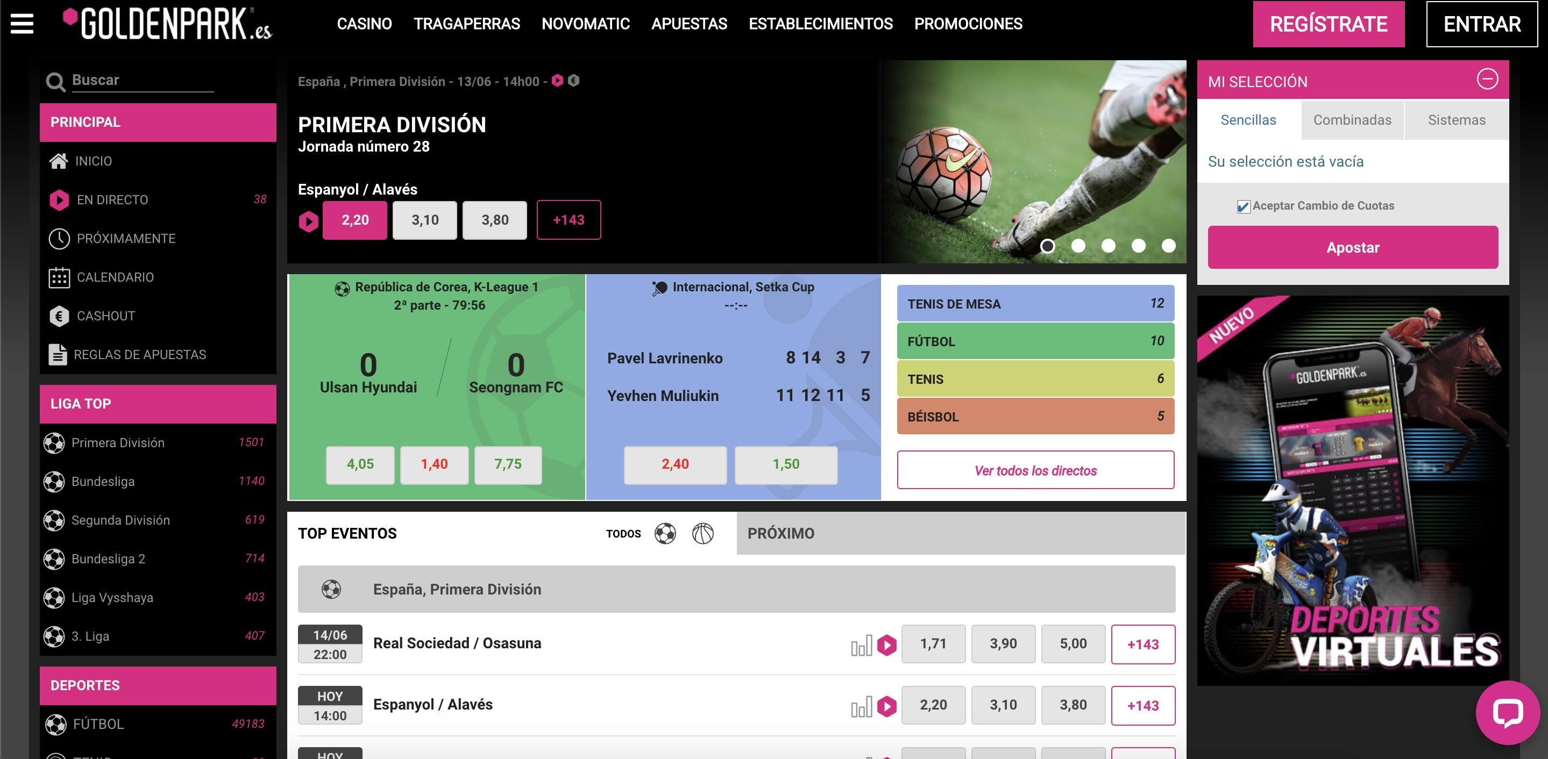Click the En Directo play icon in sidebar
This screenshot has height=759, width=1548.
click(x=59, y=200)
